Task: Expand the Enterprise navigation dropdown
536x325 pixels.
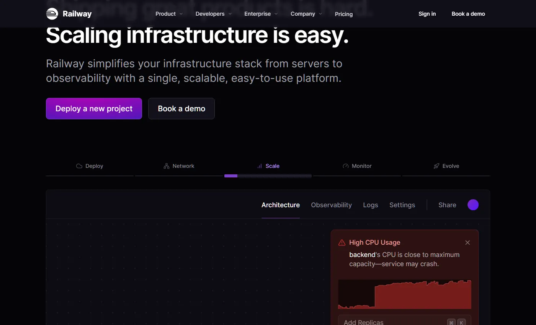Action: (x=261, y=14)
